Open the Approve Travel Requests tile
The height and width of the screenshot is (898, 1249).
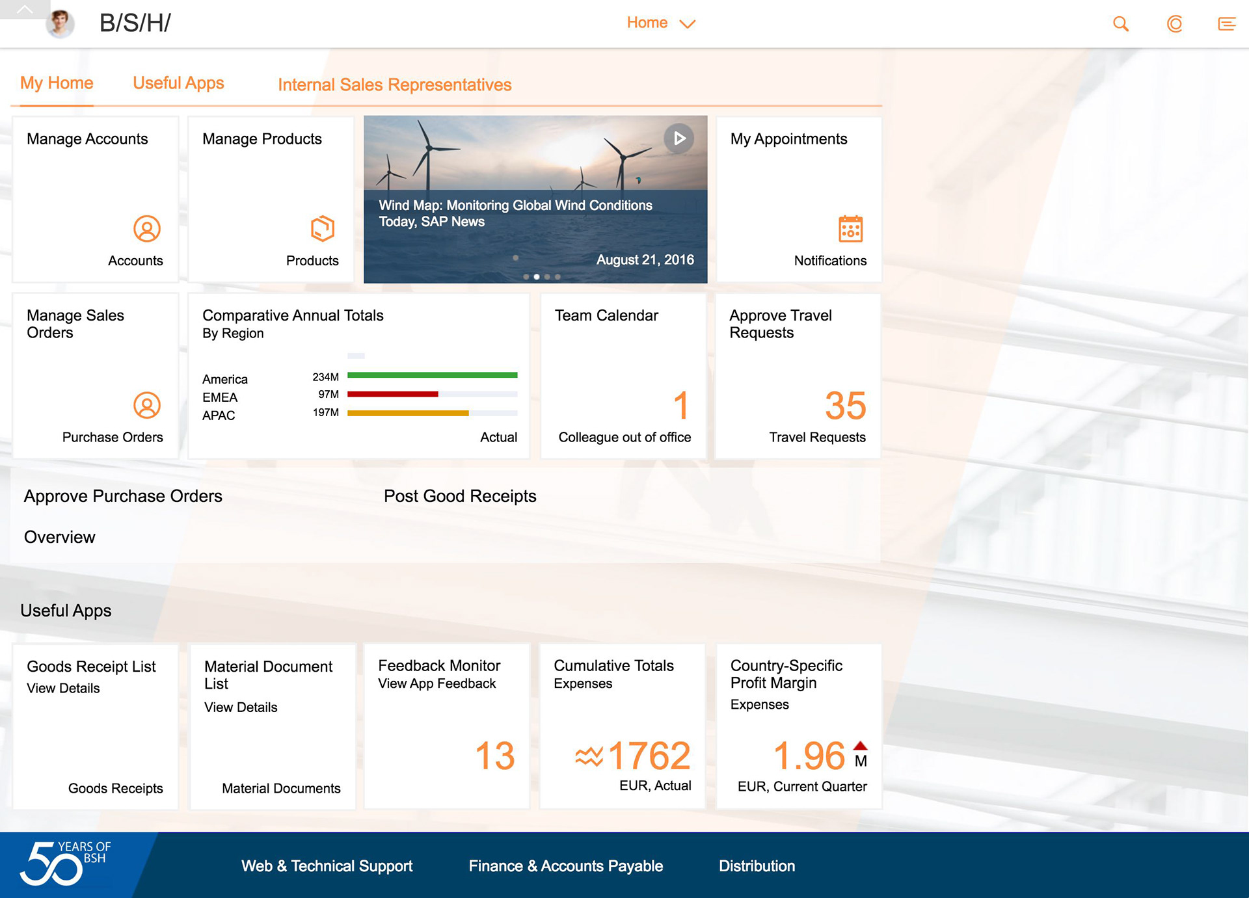pyautogui.click(x=798, y=376)
